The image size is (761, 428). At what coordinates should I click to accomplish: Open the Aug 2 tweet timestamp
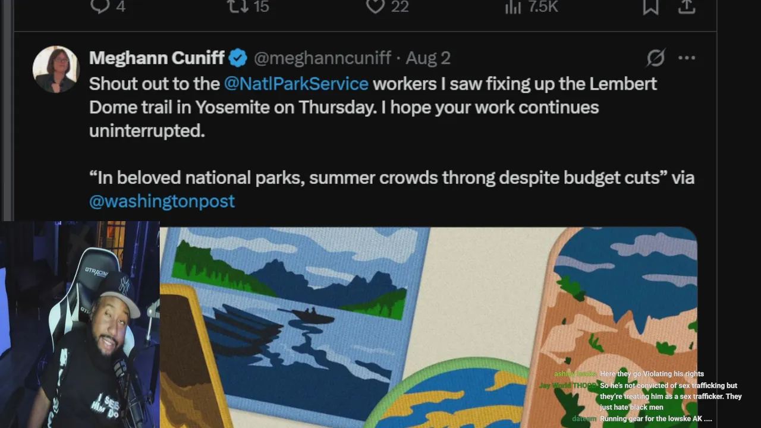click(428, 58)
